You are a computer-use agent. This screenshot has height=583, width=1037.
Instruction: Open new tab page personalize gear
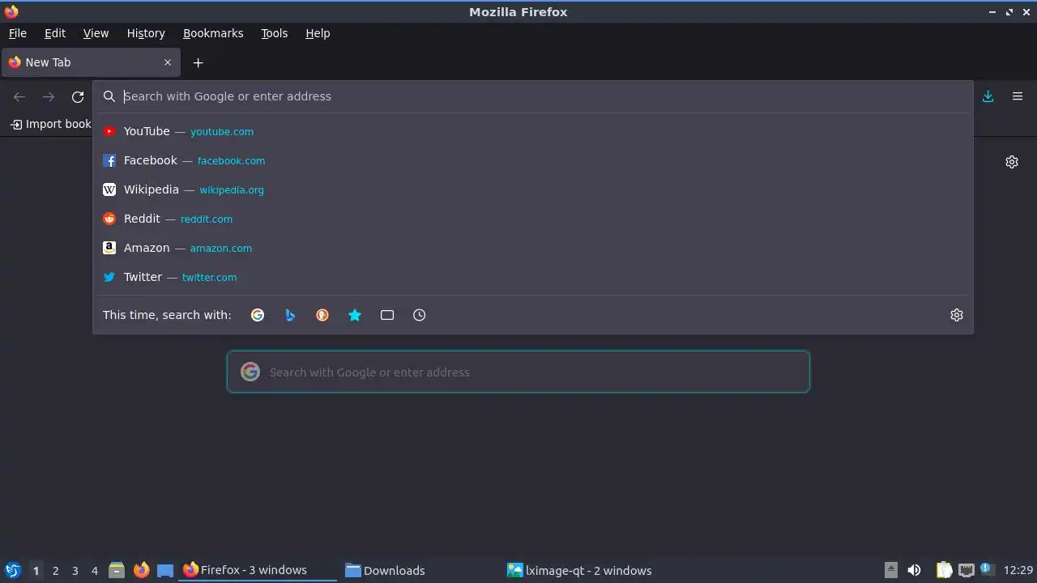point(1012,162)
